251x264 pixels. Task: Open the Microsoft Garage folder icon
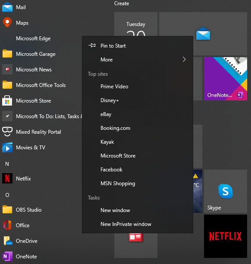7,54
